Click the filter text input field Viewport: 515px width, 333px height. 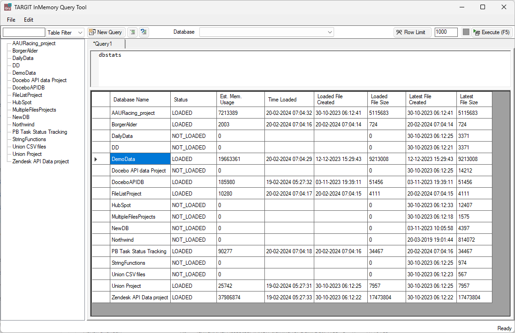pos(24,32)
